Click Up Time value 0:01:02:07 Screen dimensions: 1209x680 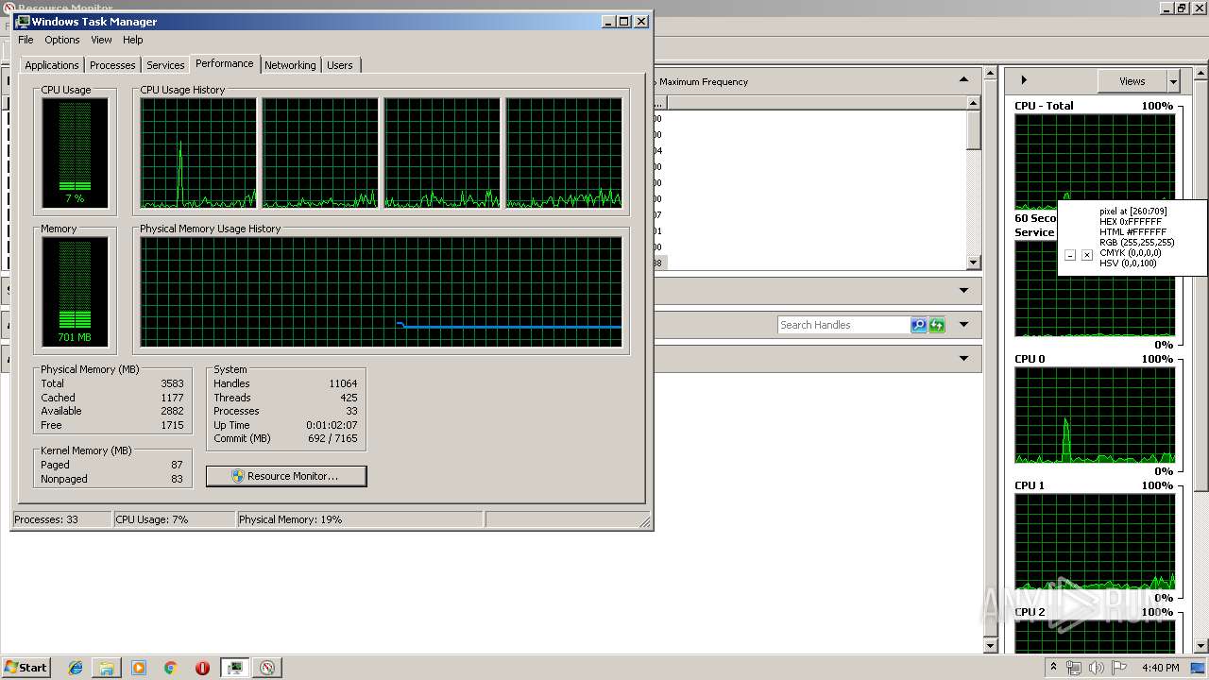[x=332, y=425]
